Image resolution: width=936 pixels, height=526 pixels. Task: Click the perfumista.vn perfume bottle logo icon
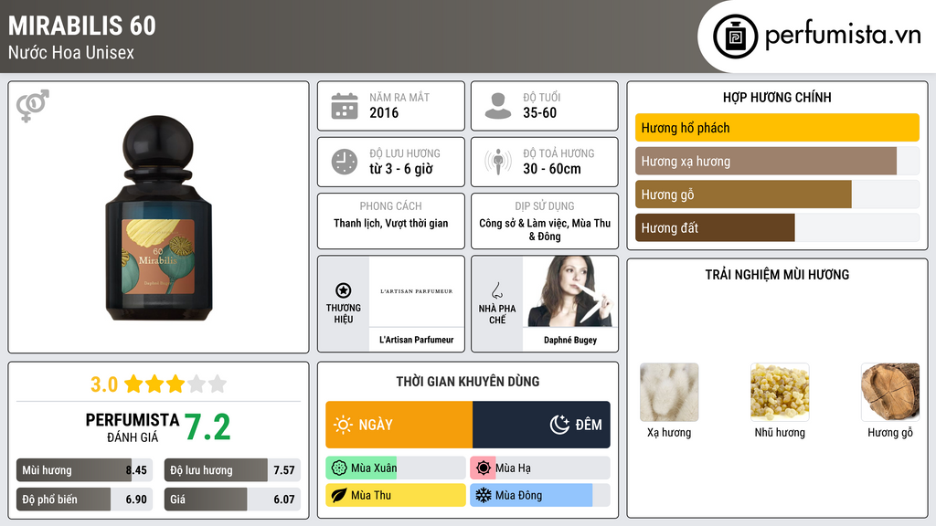pos(735,37)
